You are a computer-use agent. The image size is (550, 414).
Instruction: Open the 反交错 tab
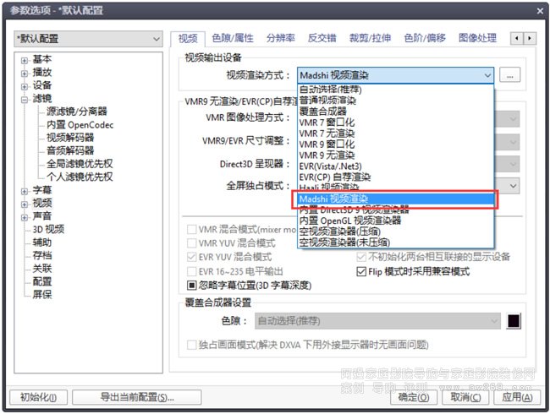[x=322, y=38]
